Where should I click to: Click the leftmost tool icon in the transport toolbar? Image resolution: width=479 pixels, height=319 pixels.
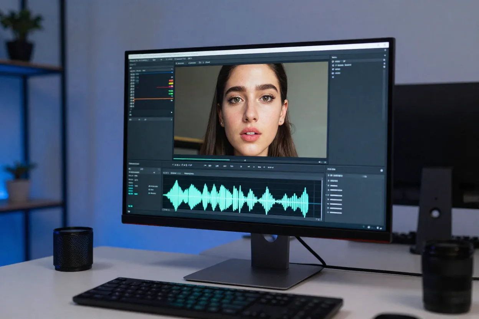coord(173,165)
